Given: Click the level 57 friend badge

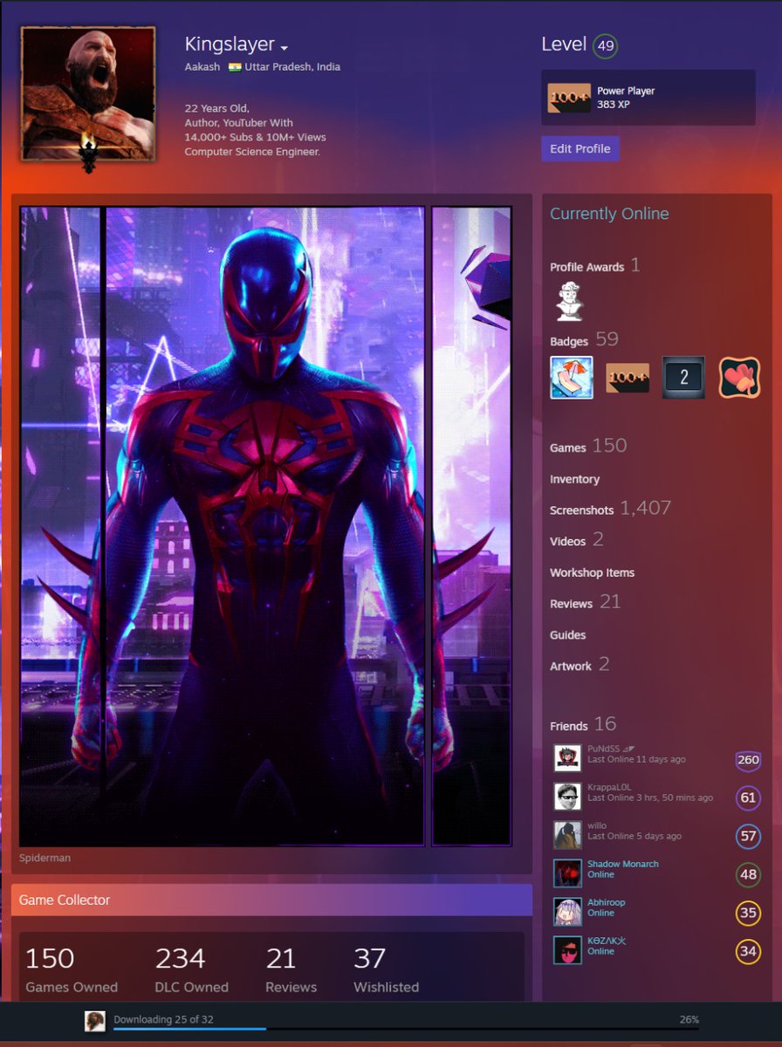Looking at the screenshot, I should [748, 836].
